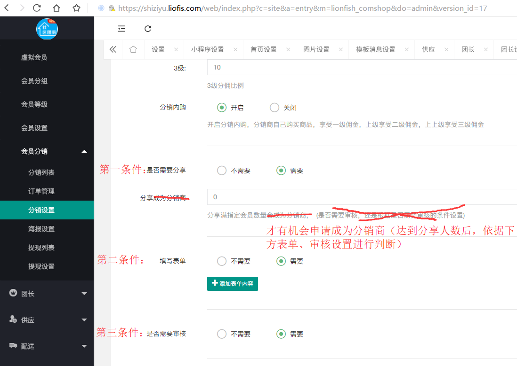Close the 图片设置 tab
Image resolution: width=517 pixels, height=366 pixels.
click(341, 49)
